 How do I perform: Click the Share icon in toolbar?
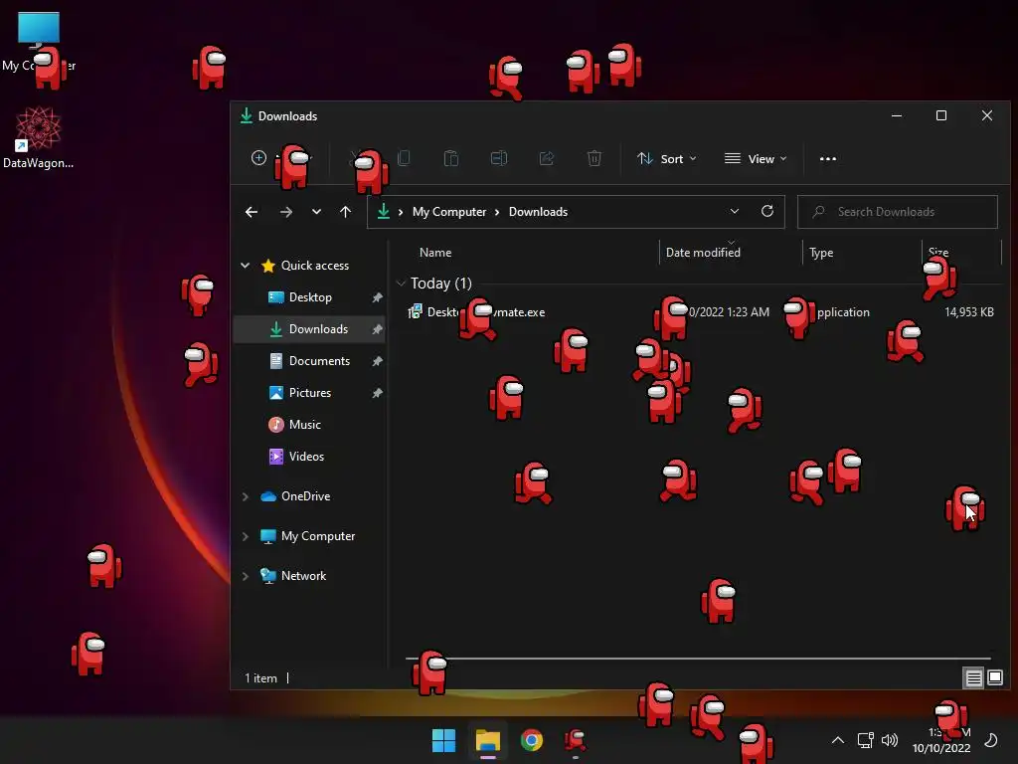click(x=547, y=158)
